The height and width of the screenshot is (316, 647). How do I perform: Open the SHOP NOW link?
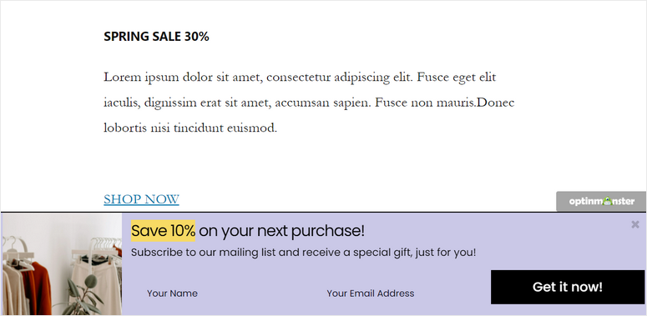point(141,199)
